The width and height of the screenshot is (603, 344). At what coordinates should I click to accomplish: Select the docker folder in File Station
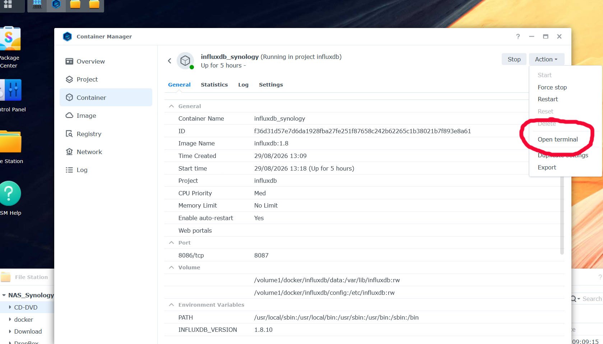24,320
